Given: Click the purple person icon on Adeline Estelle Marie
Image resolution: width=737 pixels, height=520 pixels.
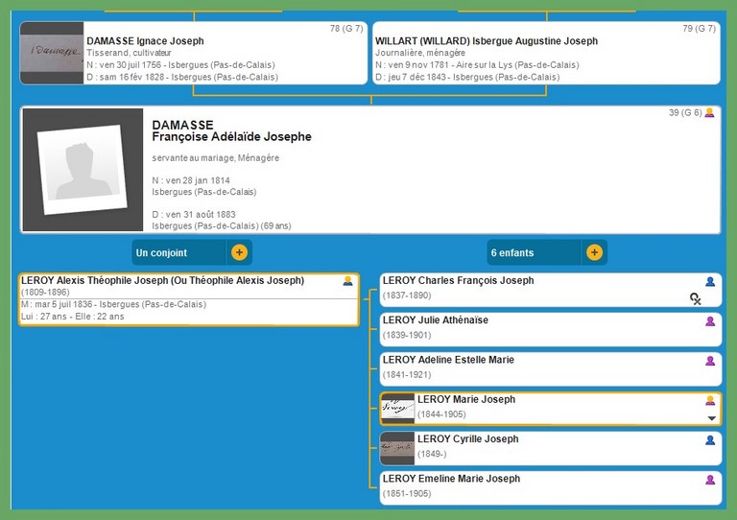Looking at the screenshot, I should pos(710,362).
